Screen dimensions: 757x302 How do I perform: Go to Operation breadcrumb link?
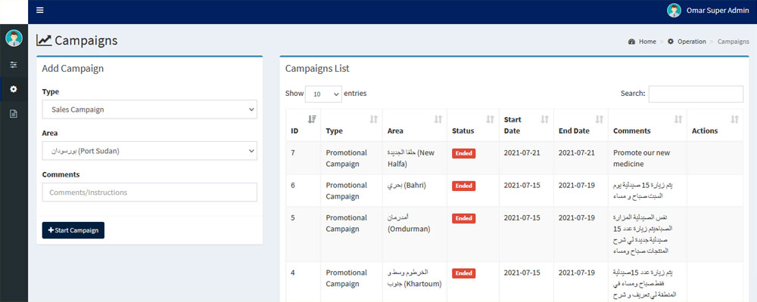[x=691, y=42]
